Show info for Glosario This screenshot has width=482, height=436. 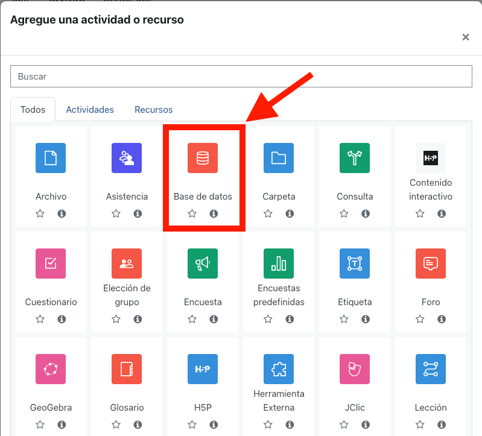[138, 425]
